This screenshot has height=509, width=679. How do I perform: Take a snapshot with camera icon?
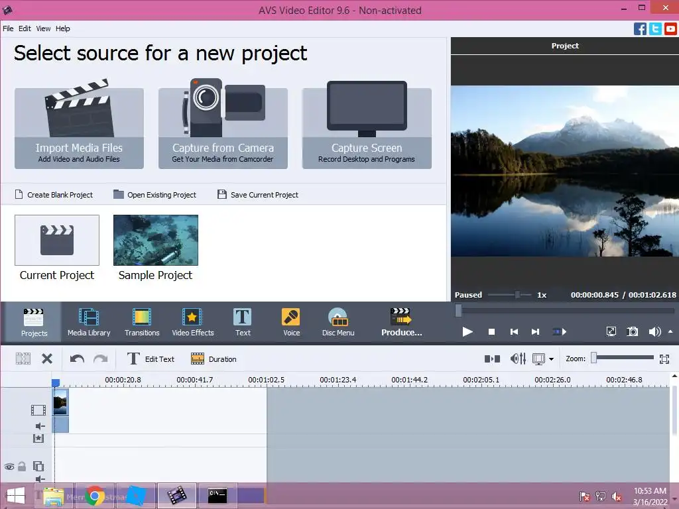(x=632, y=332)
